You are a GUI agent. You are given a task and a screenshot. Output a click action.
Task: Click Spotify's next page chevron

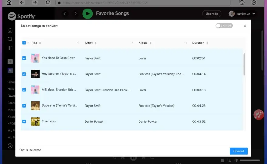click(x=76, y=14)
